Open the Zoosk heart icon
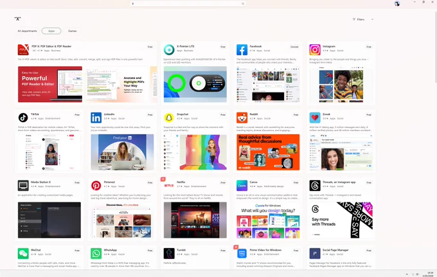 [315, 118]
